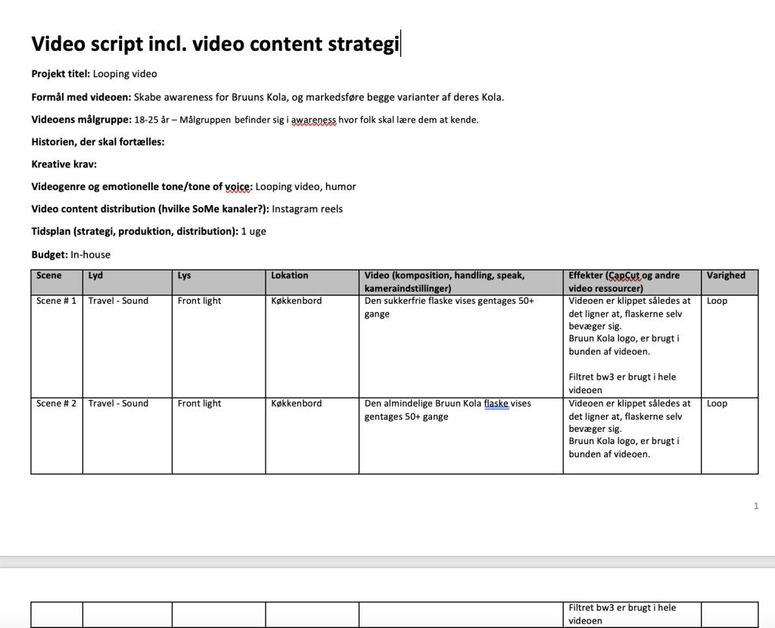Click the text "Den sukkerfrie flaske vises gentages 50+ gange"
Screen dimensions: 775x628
tap(450, 308)
